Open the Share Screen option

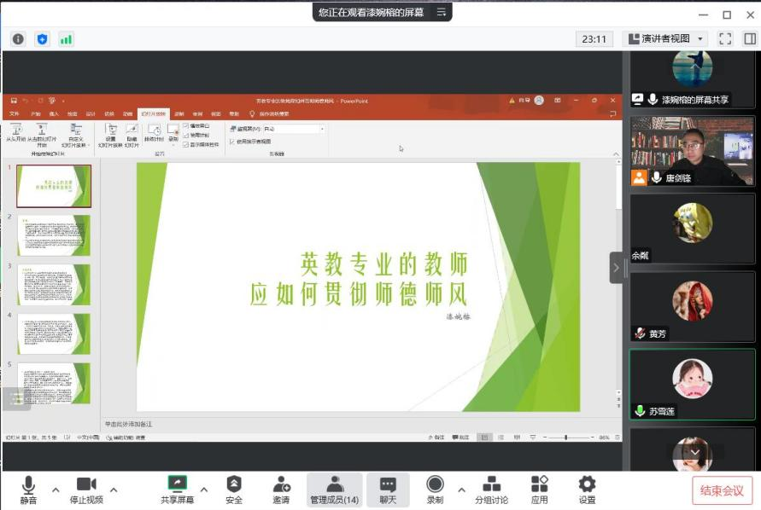[178, 484]
